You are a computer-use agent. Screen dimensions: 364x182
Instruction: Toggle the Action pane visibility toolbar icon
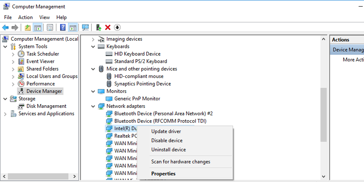click(72, 27)
